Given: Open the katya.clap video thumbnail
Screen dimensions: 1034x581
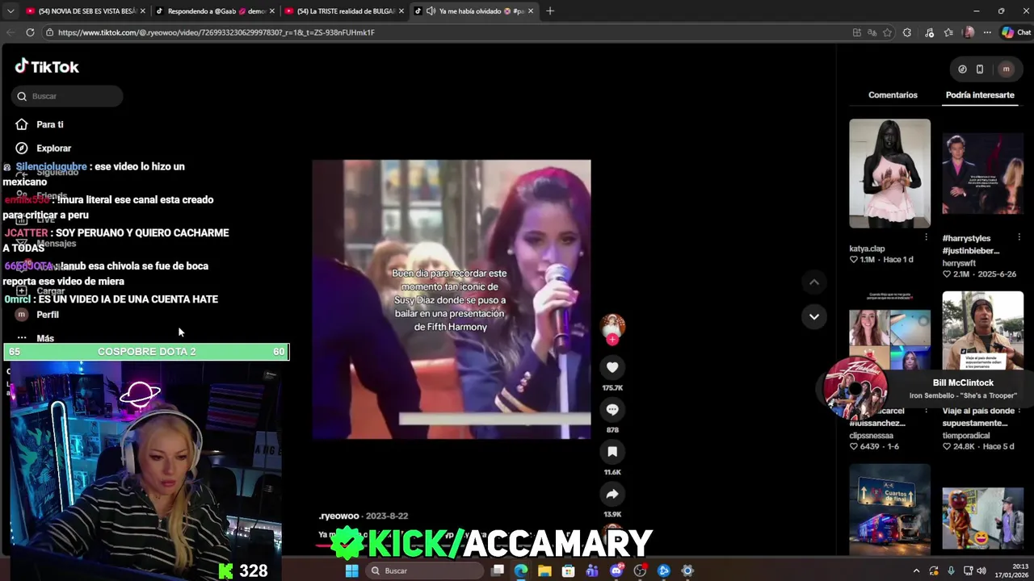Looking at the screenshot, I should [x=889, y=173].
